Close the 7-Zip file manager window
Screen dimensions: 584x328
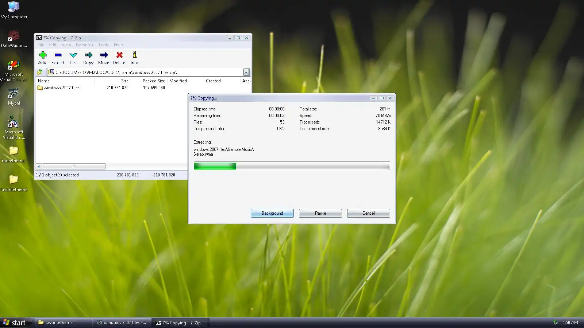click(247, 38)
